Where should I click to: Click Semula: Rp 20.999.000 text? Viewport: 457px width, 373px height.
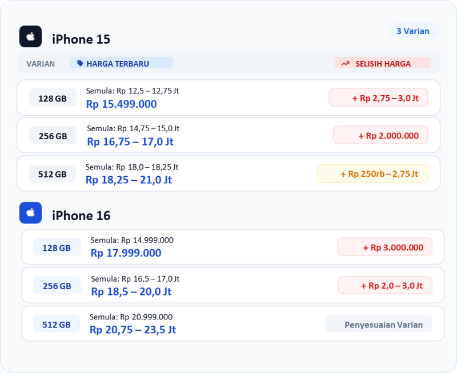[x=131, y=317]
